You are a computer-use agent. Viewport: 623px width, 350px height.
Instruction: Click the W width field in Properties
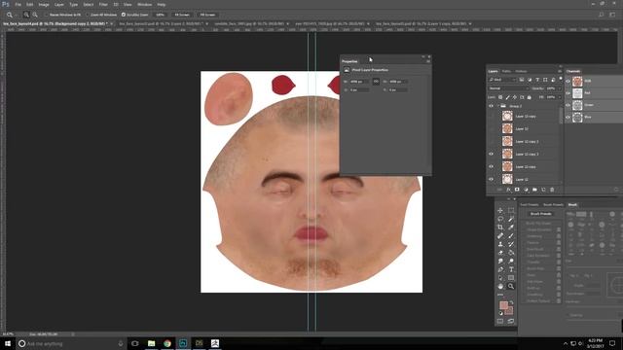point(359,82)
